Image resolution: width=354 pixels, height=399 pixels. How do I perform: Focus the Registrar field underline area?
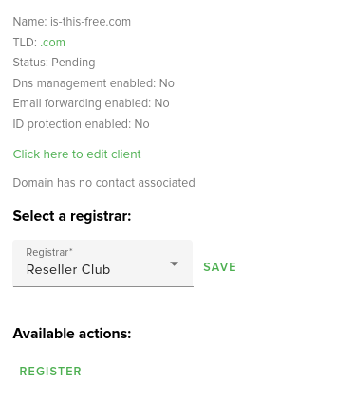pyautogui.click(x=102, y=286)
